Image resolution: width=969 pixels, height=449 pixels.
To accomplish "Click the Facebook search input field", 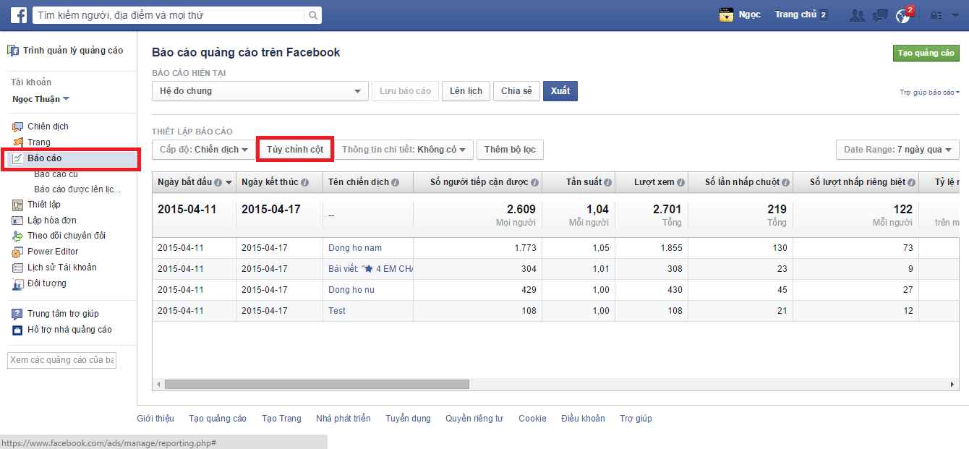I will (x=169, y=15).
